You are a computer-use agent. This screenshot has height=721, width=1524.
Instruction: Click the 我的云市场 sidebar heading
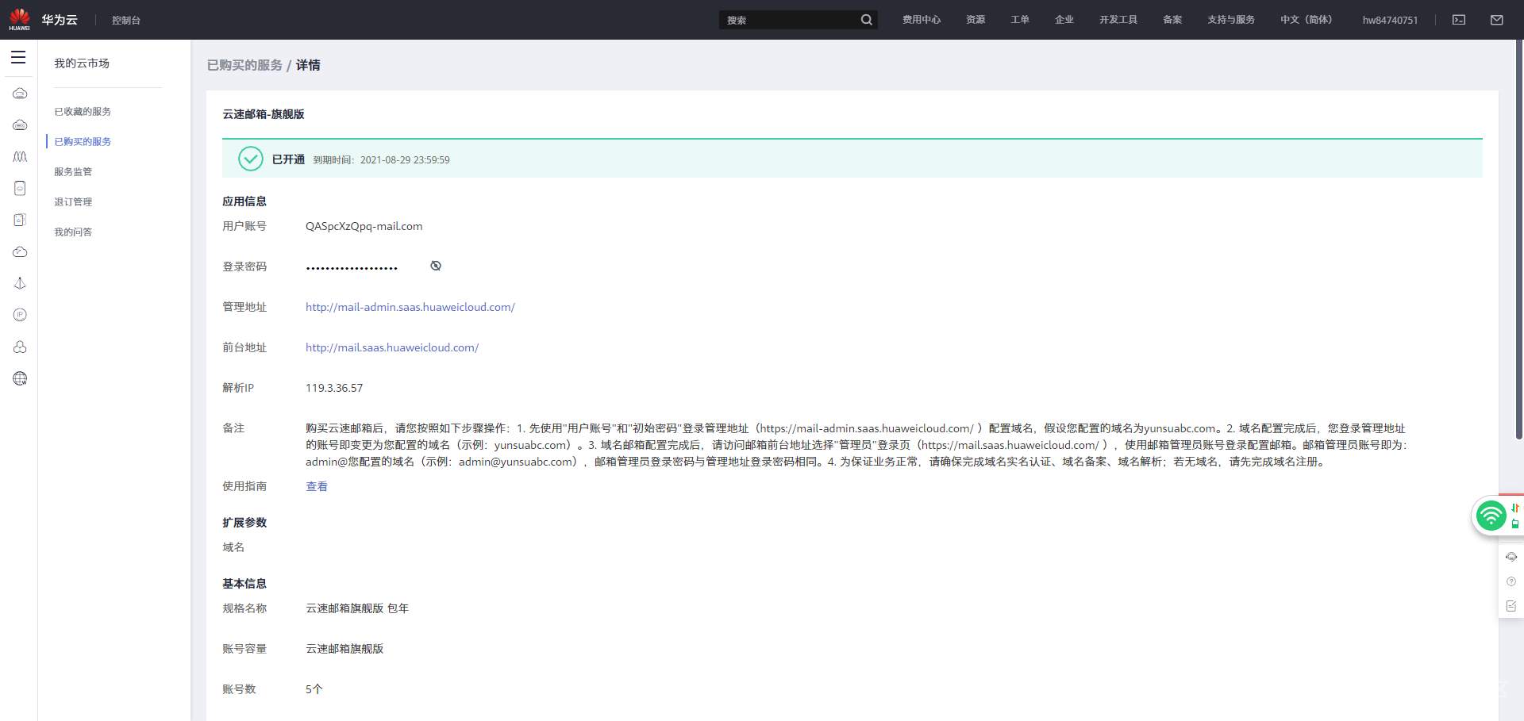(x=82, y=63)
